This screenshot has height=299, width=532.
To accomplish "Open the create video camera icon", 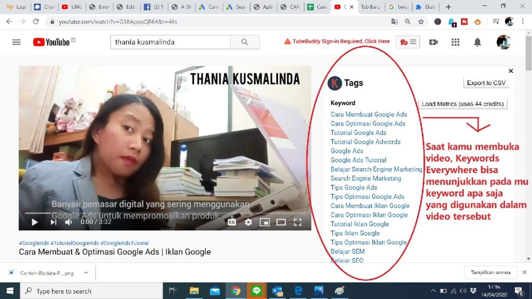I will 433,42.
